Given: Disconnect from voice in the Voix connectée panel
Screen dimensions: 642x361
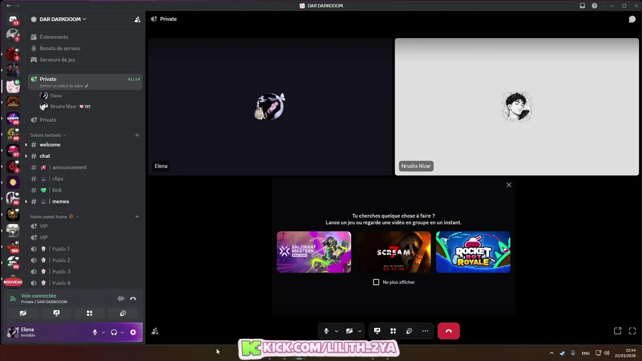Looking at the screenshot, I should tap(133, 298).
